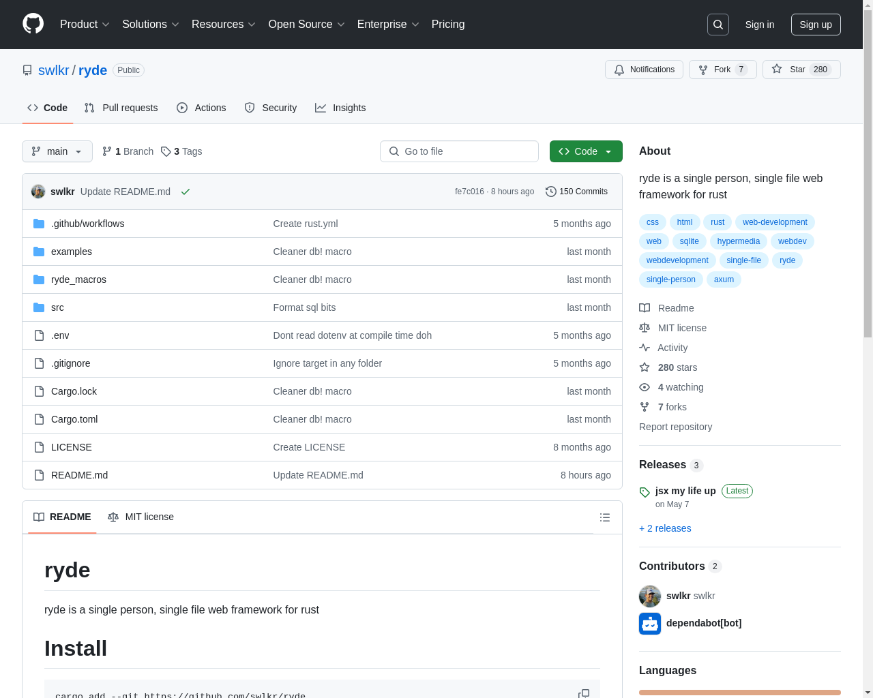Click the LICENSE file icon

(x=39, y=447)
